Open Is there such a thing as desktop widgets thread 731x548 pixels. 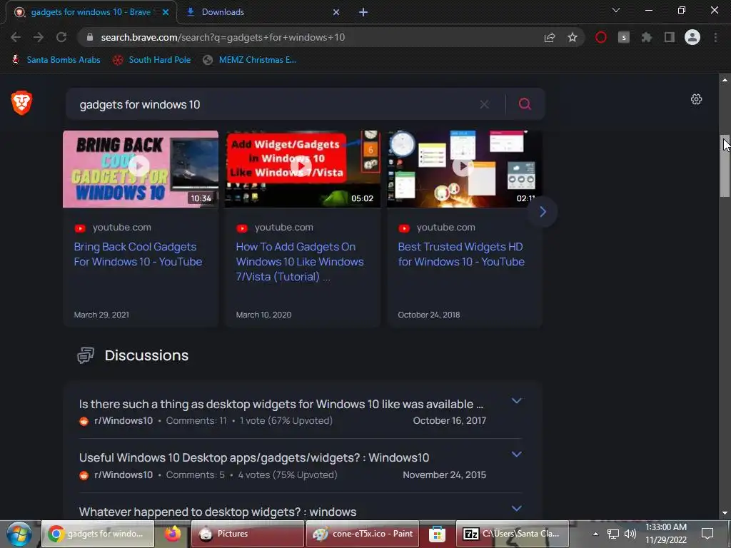[281, 404]
